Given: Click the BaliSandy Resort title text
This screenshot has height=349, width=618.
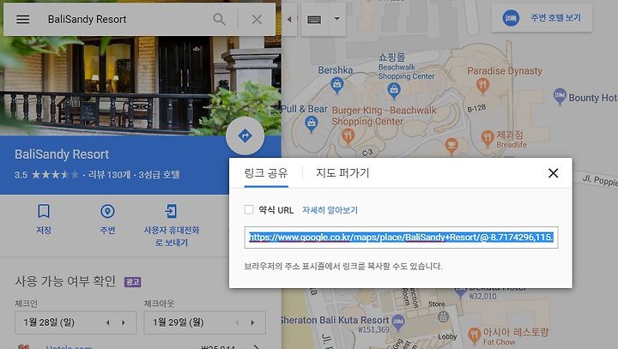Looking at the screenshot, I should [x=62, y=154].
